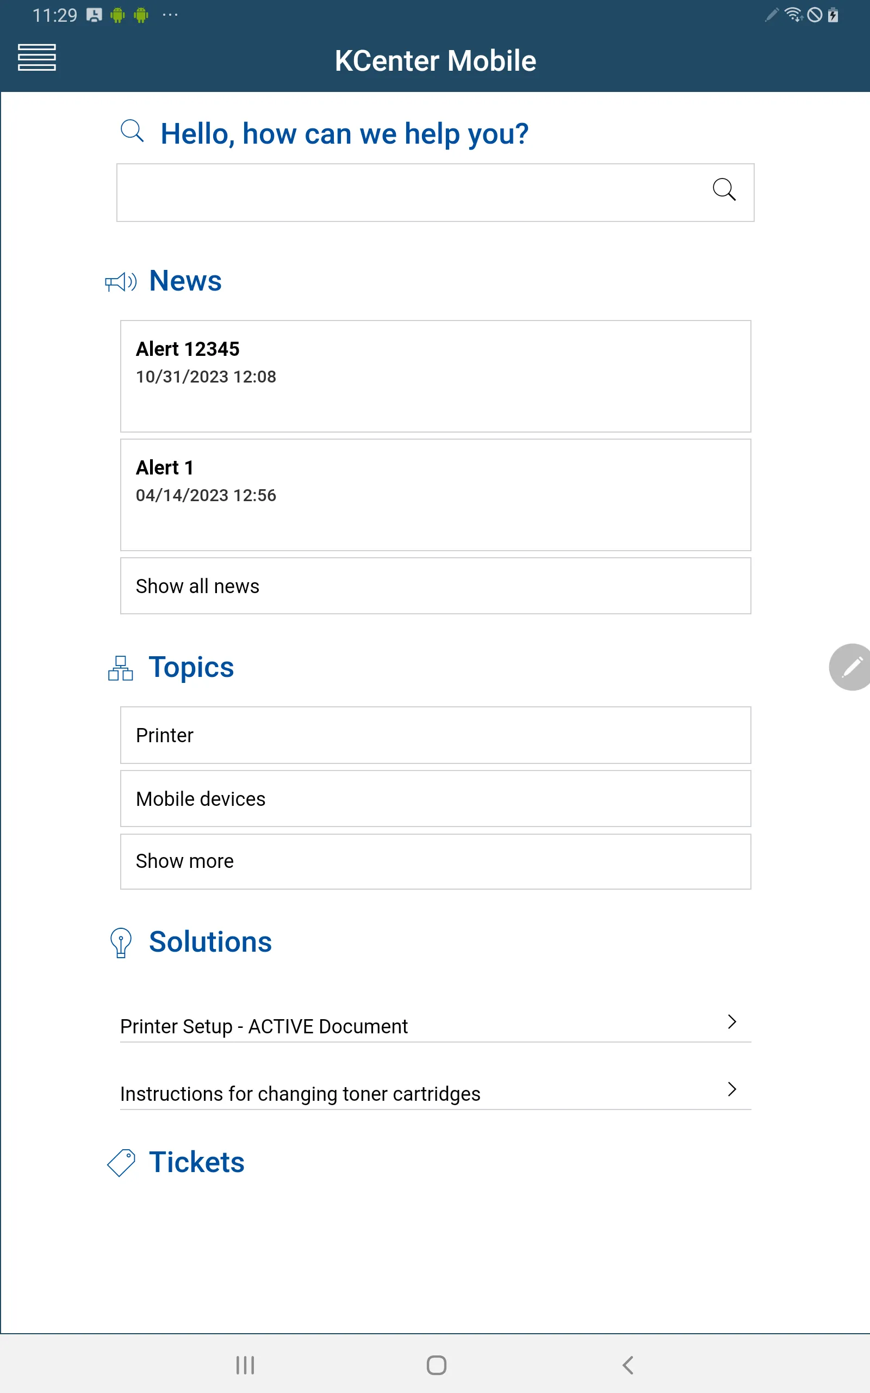Select the Mobile devices topic
This screenshot has height=1393, width=870.
click(x=436, y=799)
